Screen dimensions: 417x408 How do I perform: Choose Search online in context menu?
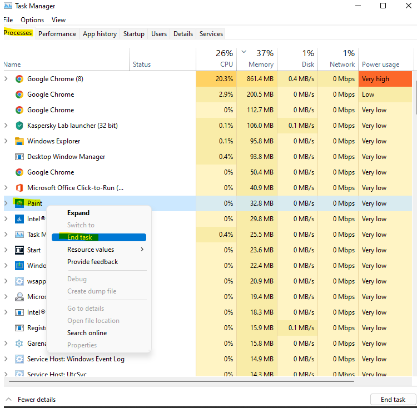pyautogui.click(x=87, y=333)
